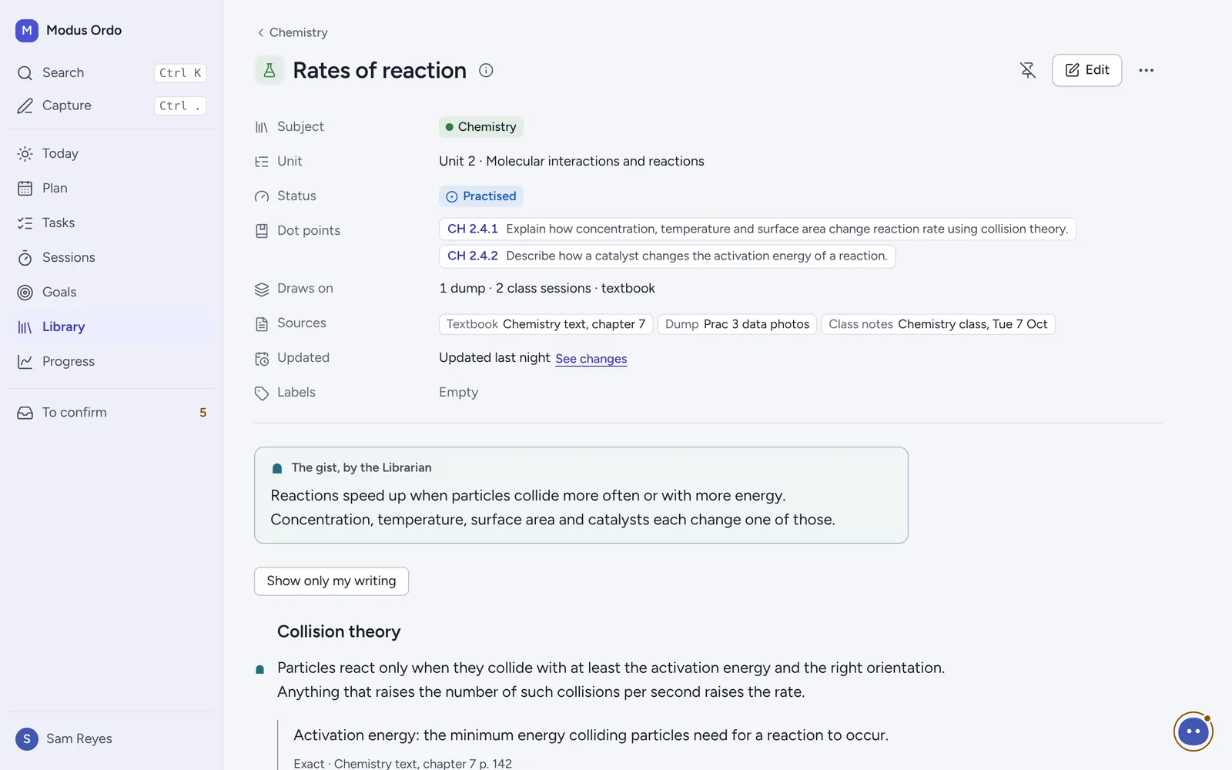Toggle Show only my writing
Screen dimensions: 1232x770
click(331, 581)
